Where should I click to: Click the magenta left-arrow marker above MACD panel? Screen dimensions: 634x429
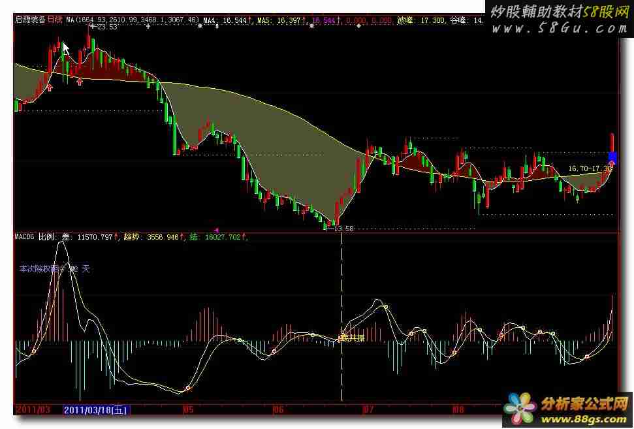(x=217, y=230)
